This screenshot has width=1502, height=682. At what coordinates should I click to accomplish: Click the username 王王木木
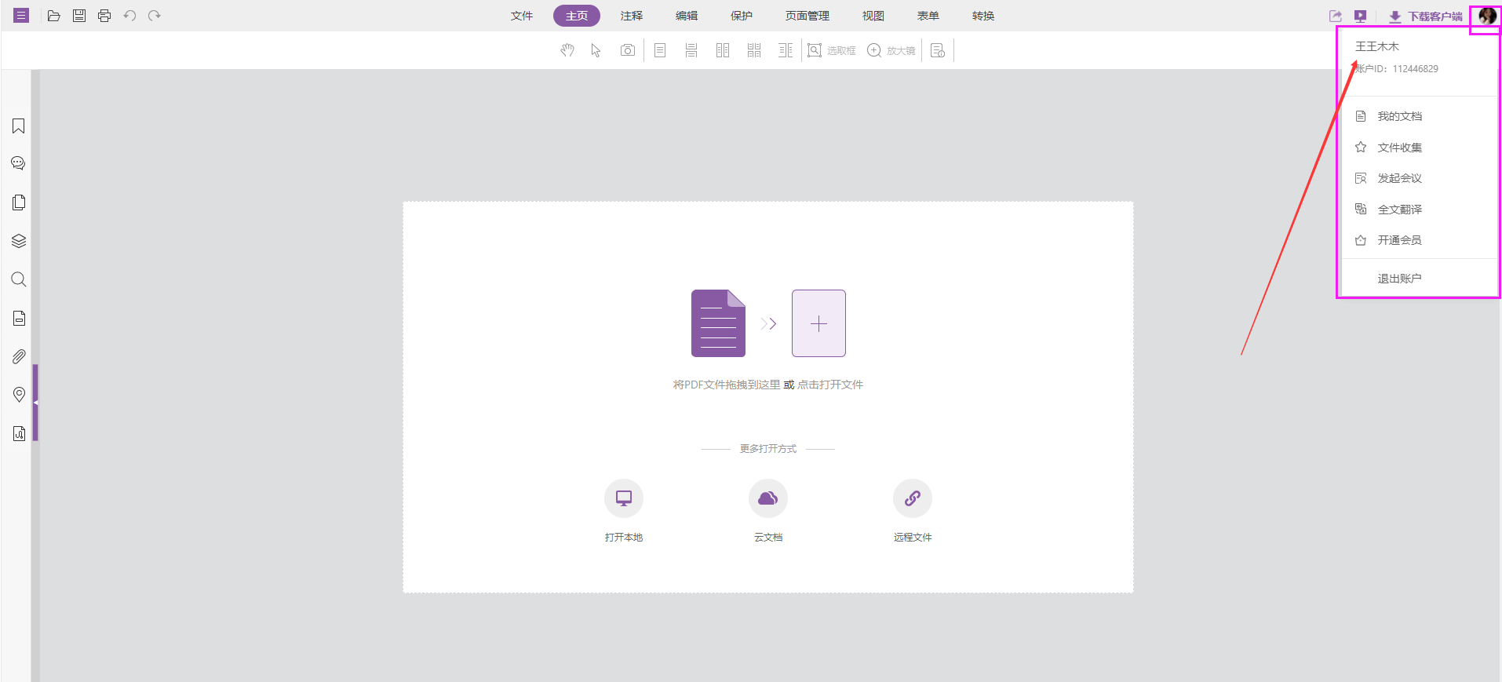[1377, 46]
